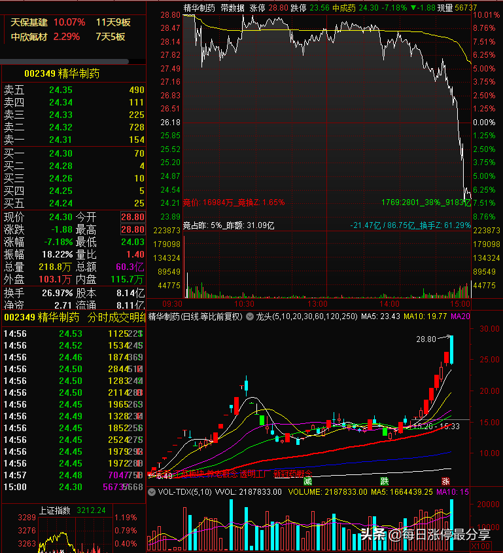Screen dimensions: 503x553
Task: Click the green 跌 marker below K-line chart
Action: click(385, 481)
